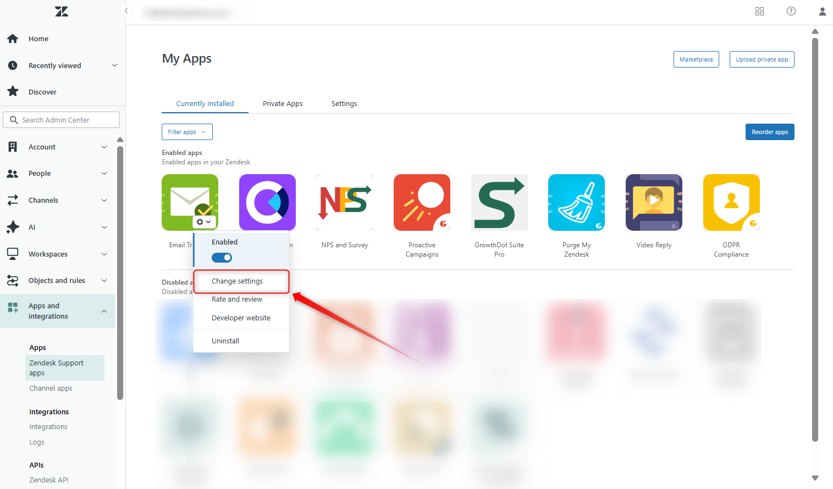Image resolution: width=833 pixels, height=489 pixels.
Task: Open Integrations link under Integrations
Action: (48, 427)
